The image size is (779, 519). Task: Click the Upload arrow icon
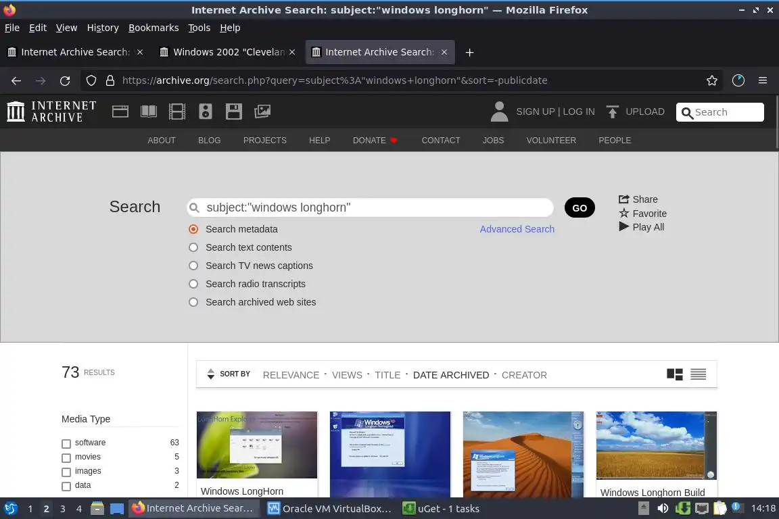612,112
